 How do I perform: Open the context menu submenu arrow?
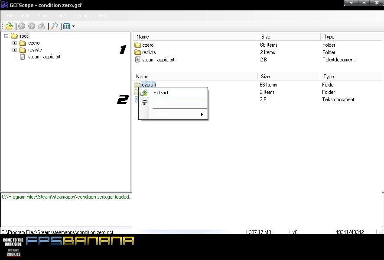[202, 114]
